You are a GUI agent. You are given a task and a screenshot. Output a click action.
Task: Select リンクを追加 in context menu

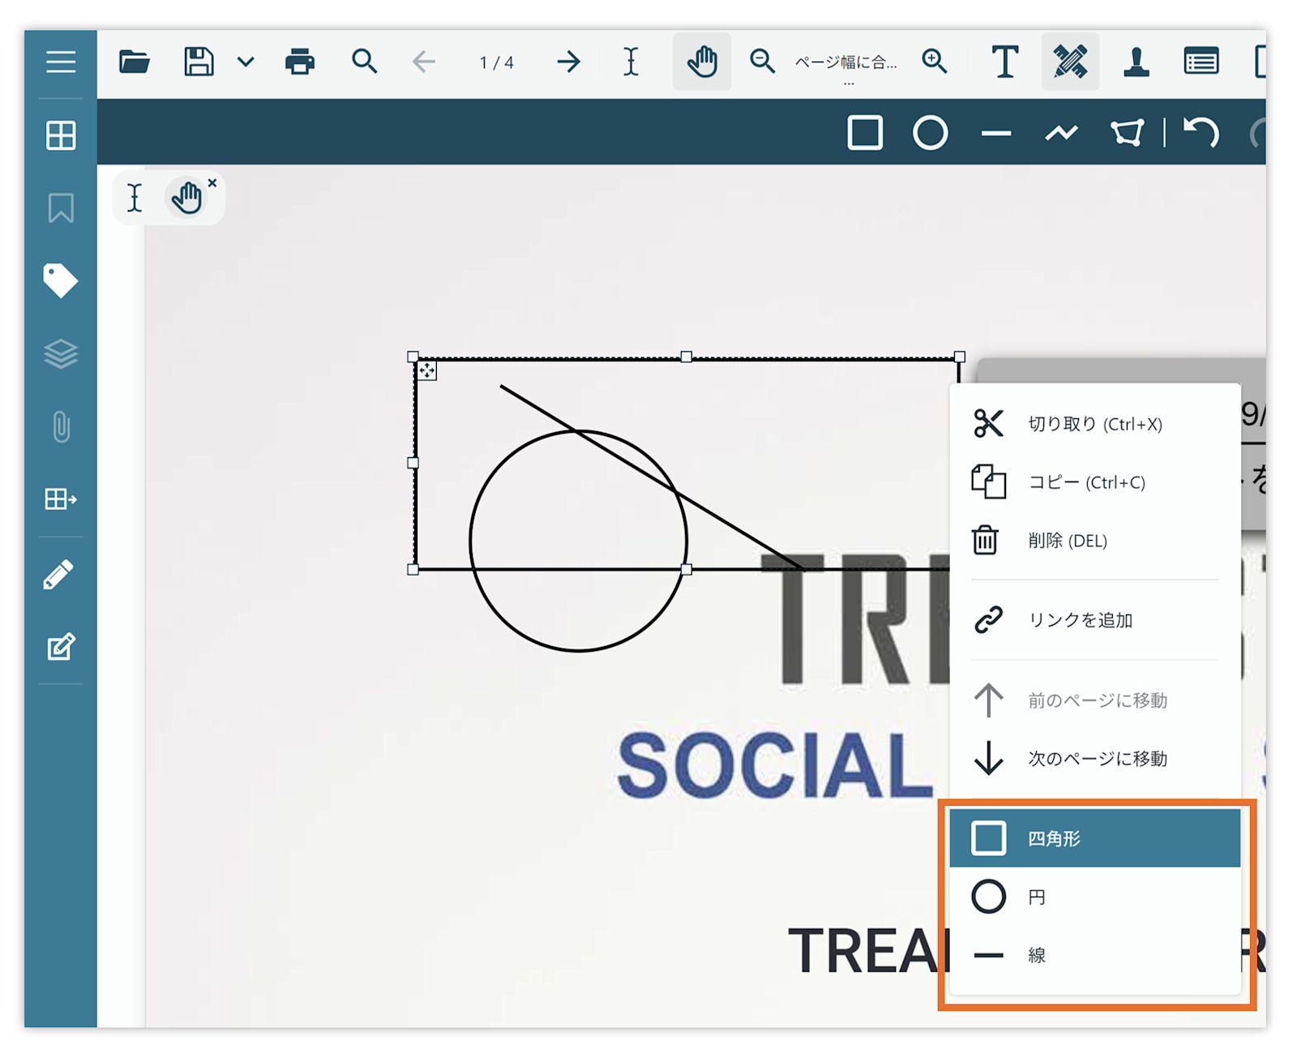1095,620
